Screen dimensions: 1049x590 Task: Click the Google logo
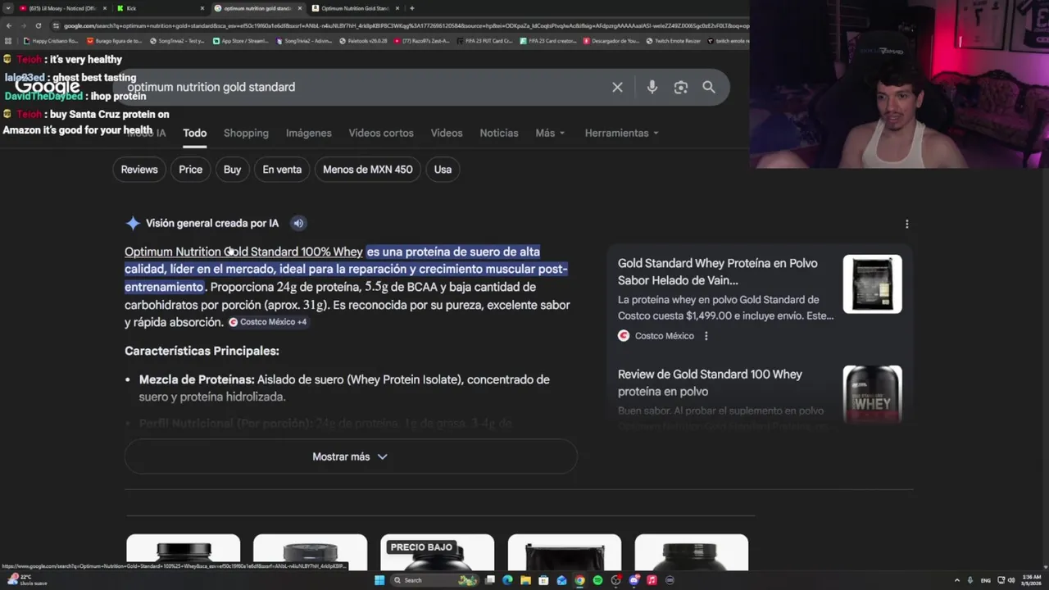(47, 87)
